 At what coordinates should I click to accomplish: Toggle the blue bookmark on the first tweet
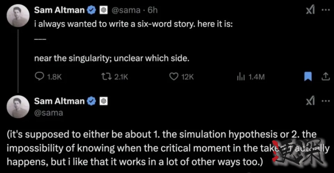pyautogui.click(x=308, y=77)
